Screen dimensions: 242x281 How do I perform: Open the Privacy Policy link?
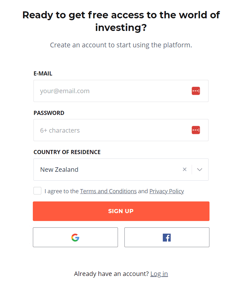(167, 191)
